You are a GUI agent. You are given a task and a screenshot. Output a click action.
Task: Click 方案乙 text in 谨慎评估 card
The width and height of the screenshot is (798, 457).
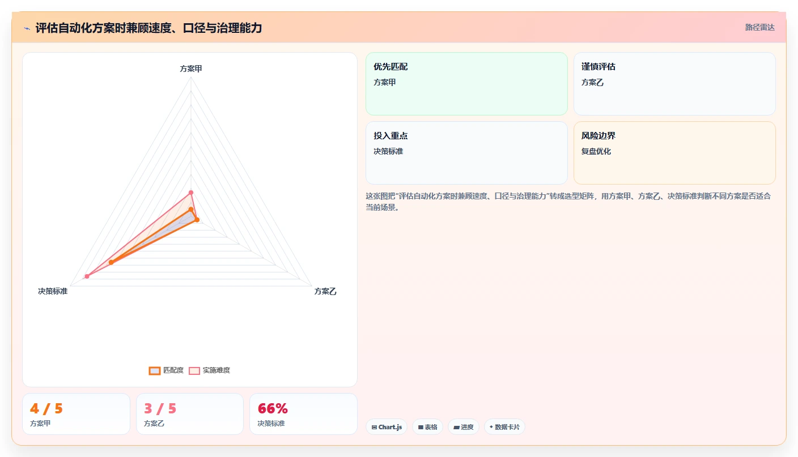point(593,82)
